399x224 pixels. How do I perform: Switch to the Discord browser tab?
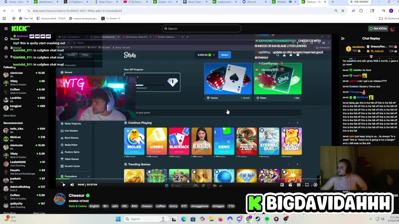point(254,2)
